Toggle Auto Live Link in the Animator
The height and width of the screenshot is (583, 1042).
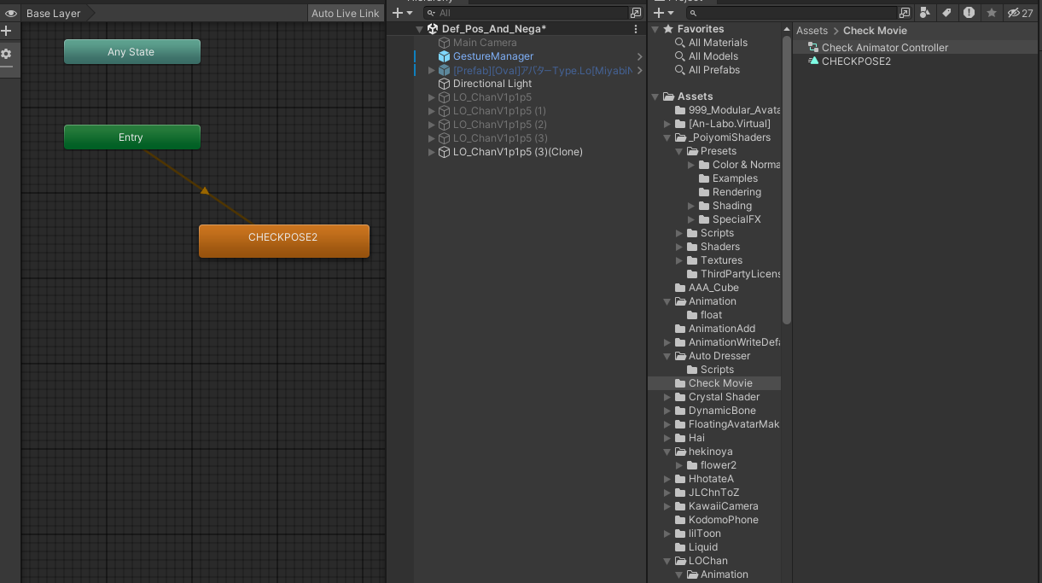[345, 13]
